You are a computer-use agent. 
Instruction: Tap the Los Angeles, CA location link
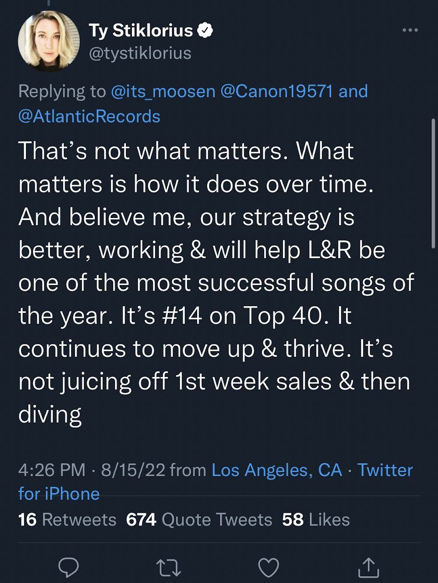[277, 470]
